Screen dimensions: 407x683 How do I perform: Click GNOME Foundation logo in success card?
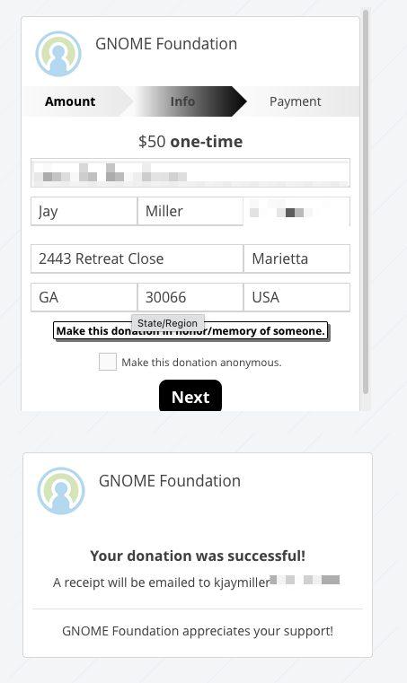pos(60,490)
